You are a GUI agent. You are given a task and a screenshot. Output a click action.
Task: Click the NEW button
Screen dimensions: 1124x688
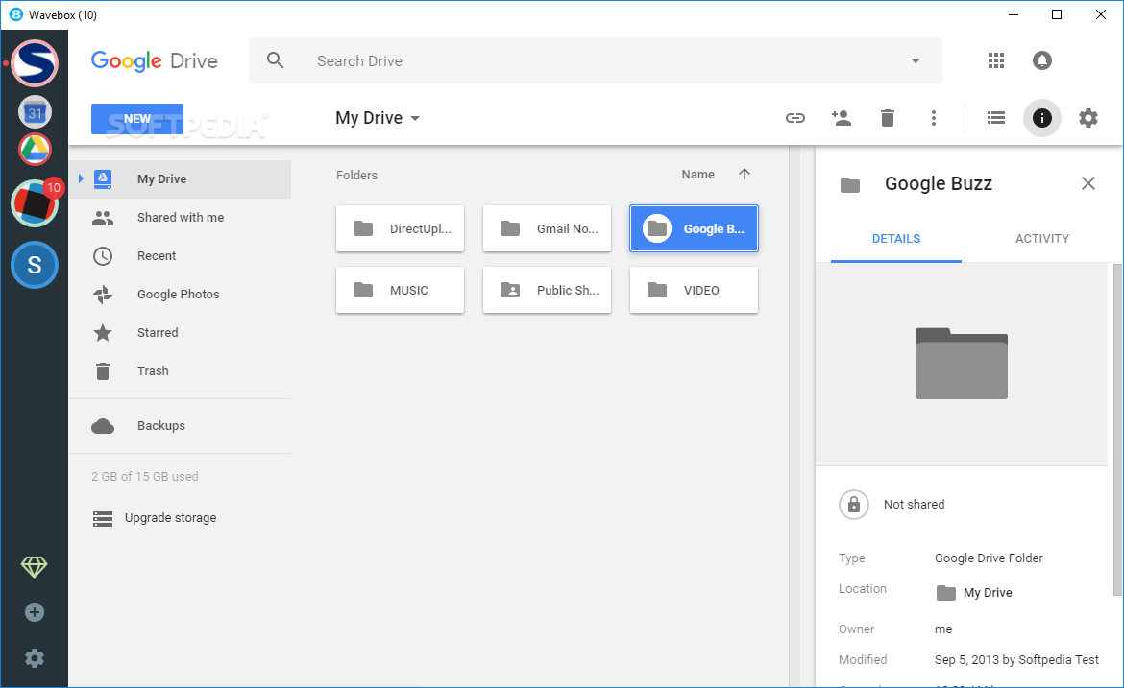137,119
